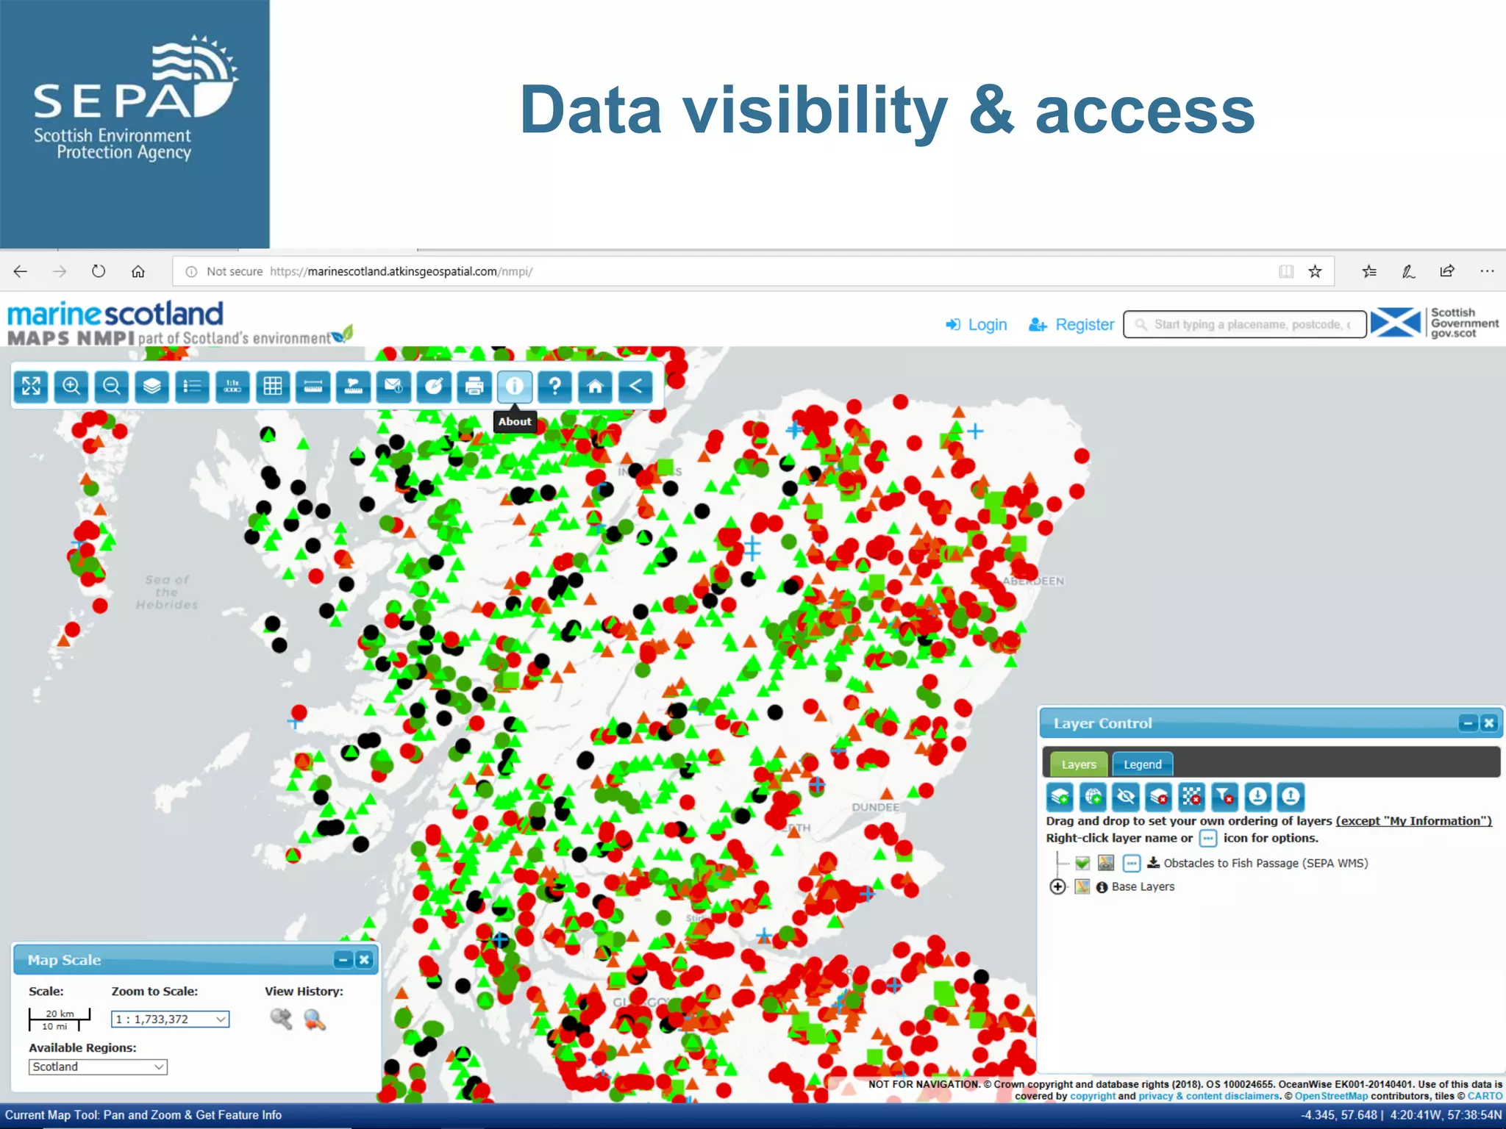Click the full extent zoom icon
This screenshot has height=1129, width=1506.
[31, 386]
